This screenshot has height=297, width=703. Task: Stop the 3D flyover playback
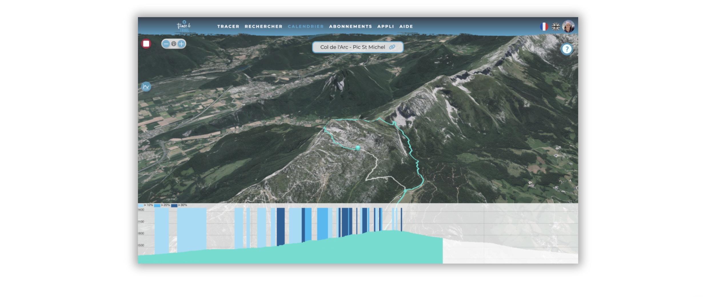[x=146, y=44]
